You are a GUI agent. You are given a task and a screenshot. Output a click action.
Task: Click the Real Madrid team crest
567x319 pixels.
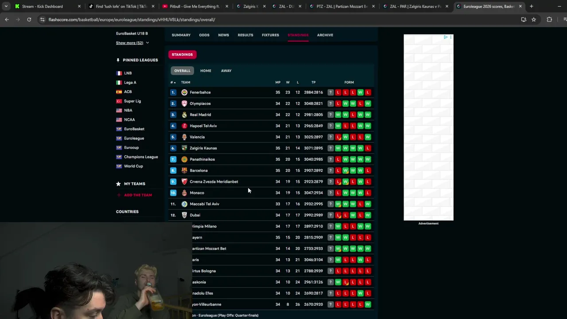[184, 115]
